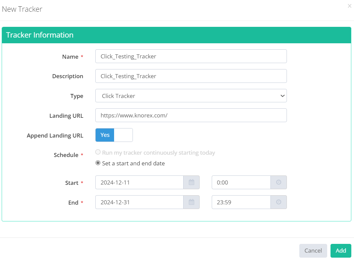Image resolution: width=354 pixels, height=262 pixels.
Task: Close the New Tracker dialog with X
Action: (349, 6)
